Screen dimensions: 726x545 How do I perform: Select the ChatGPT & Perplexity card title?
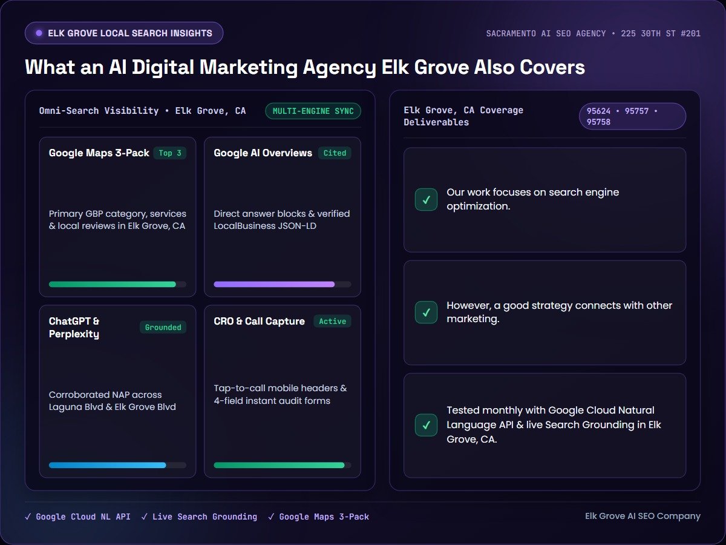click(x=74, y=328)
